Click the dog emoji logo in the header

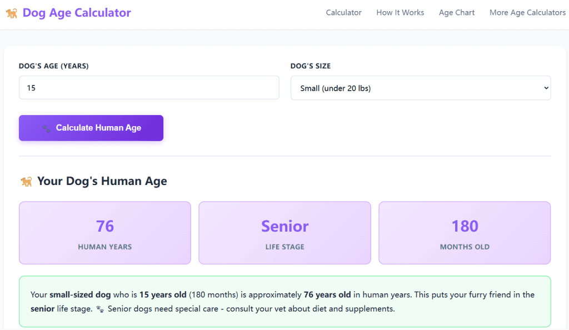point(11,12)
